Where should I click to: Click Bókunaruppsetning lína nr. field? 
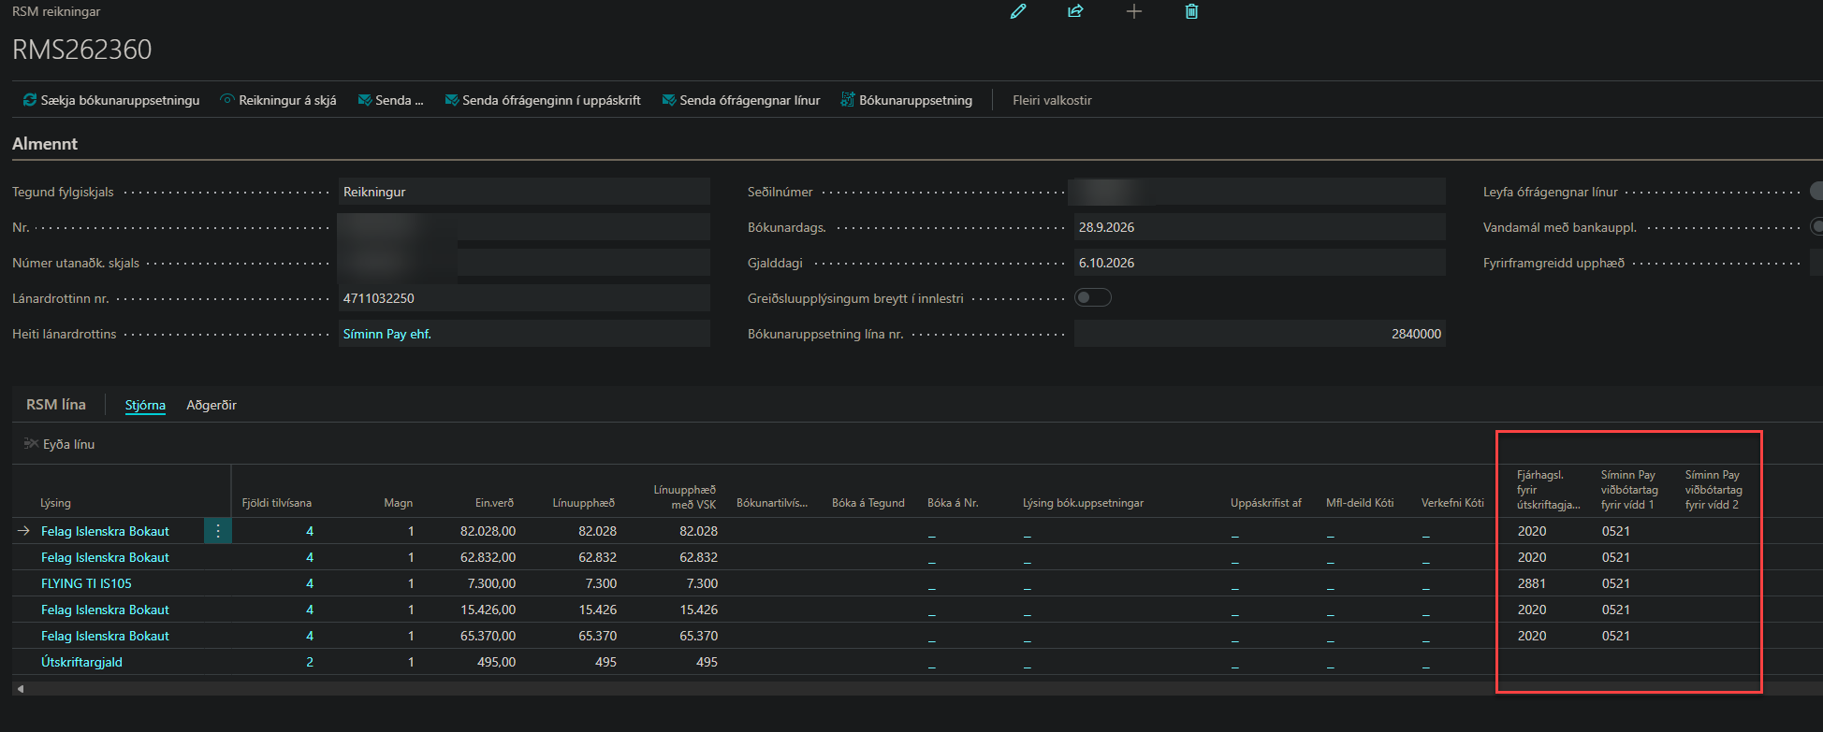pos(1260,334)
